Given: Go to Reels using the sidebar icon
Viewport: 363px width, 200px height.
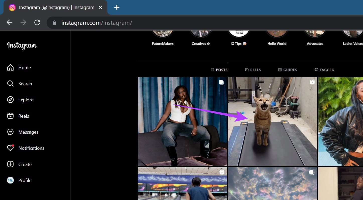Looking at the screenshot, I should [x=10, y=116].
